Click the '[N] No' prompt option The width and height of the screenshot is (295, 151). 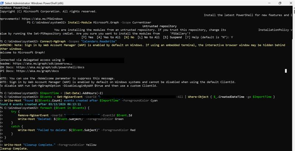129,37
